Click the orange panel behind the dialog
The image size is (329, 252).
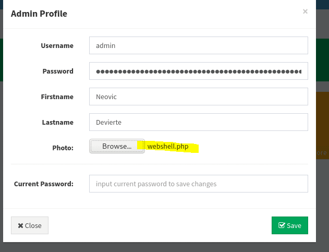[x=322, y=125]
